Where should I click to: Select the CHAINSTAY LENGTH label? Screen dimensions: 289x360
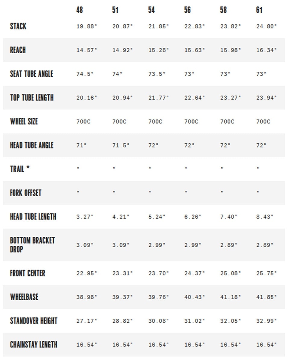click(34, 344)
